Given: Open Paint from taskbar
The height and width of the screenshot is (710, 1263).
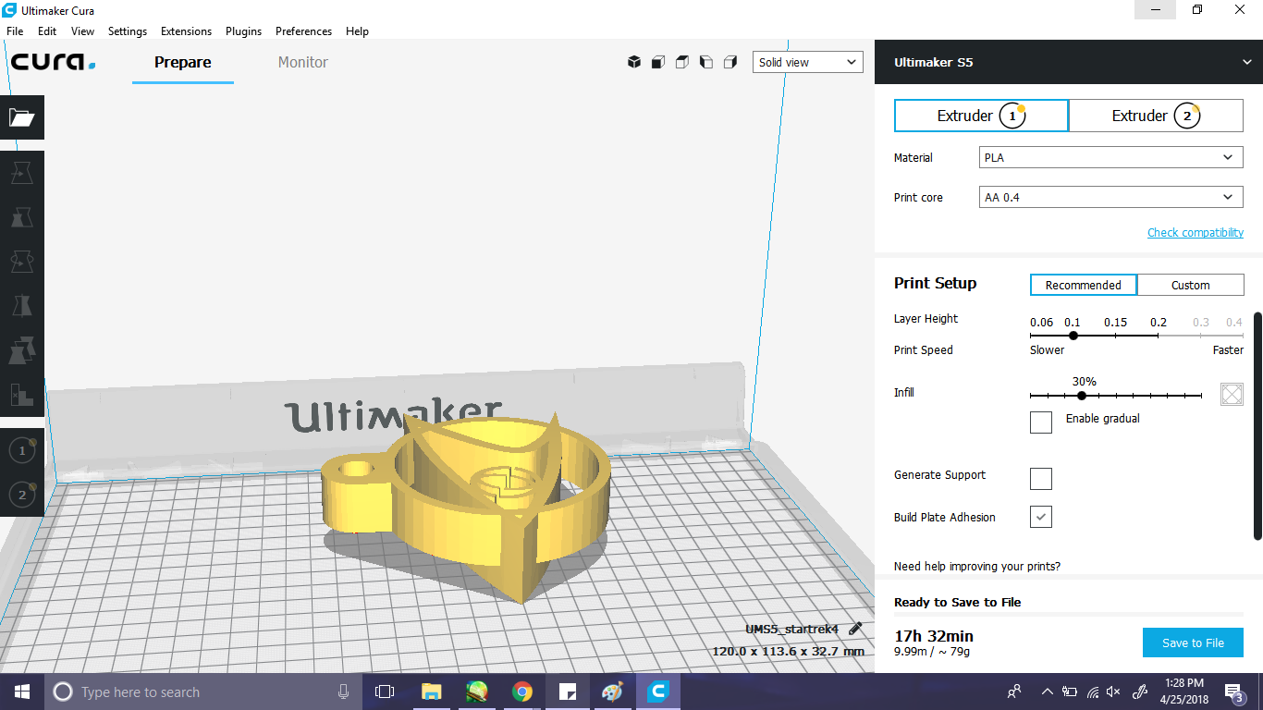Looking at the screenshot, I should pos(612,692).
